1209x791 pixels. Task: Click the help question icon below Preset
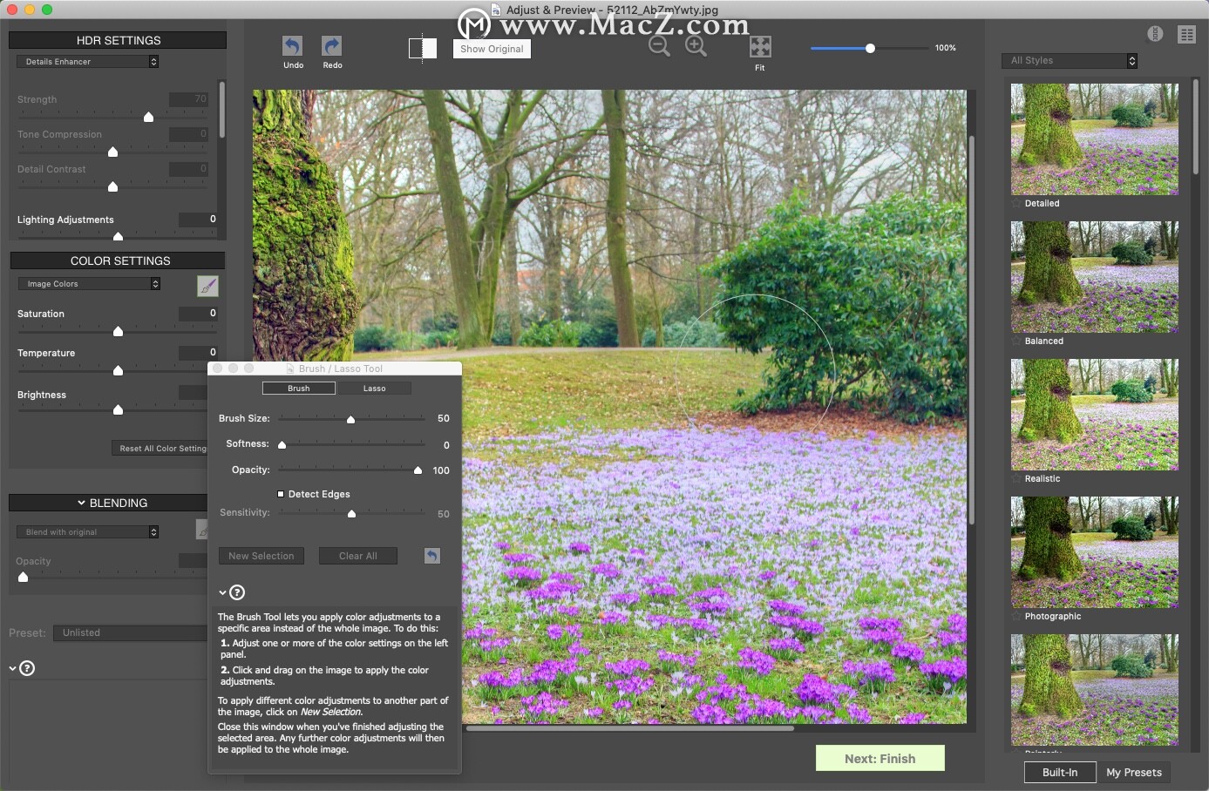pos(27,668)
